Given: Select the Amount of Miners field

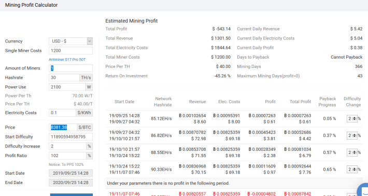Looking at the screenshot, I should pyautogui.click(x=70, y=68).
